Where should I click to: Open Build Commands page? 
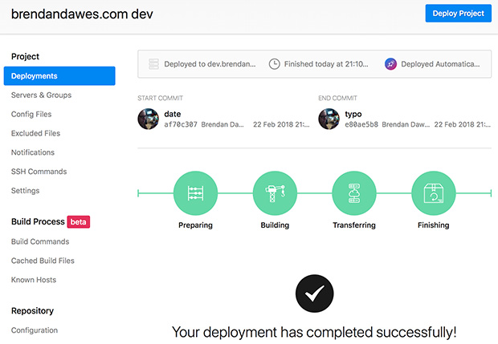40,241
